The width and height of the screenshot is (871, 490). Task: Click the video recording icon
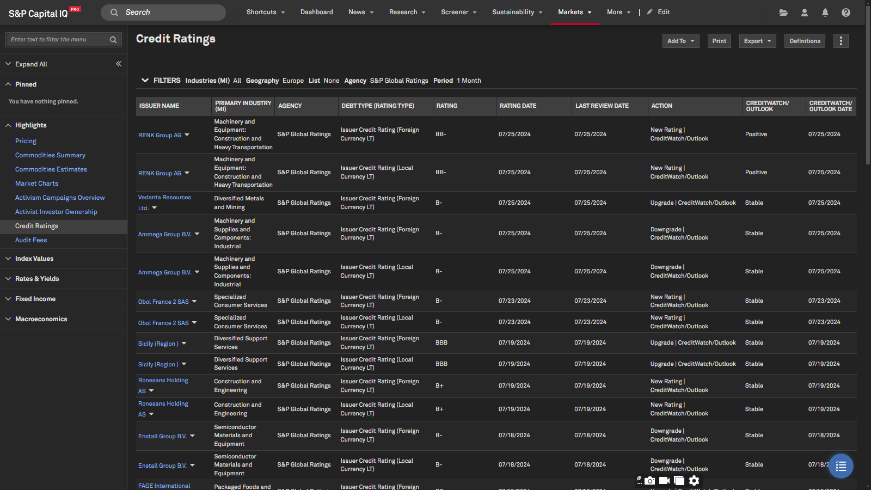coord(664,480)
